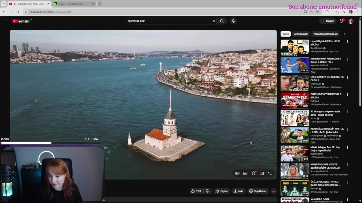Select the Aşkın Gücü Official filter chip

[x=326, y=34]
